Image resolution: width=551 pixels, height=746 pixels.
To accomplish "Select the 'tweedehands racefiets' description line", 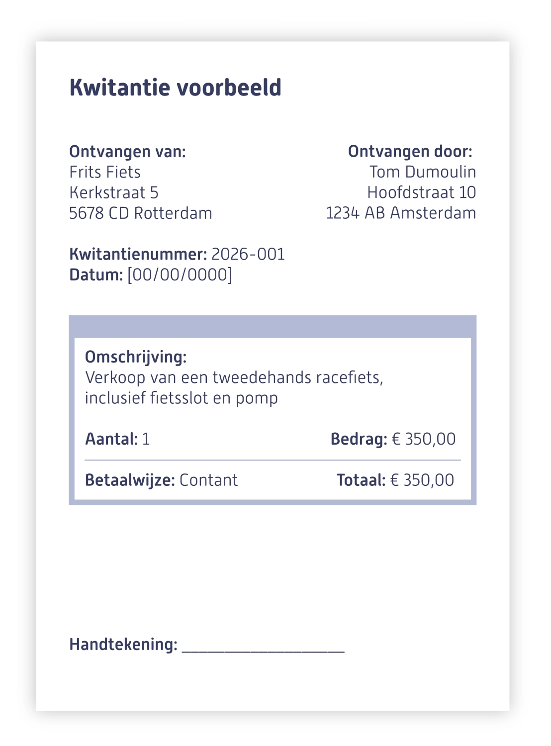I will point(234,377).
